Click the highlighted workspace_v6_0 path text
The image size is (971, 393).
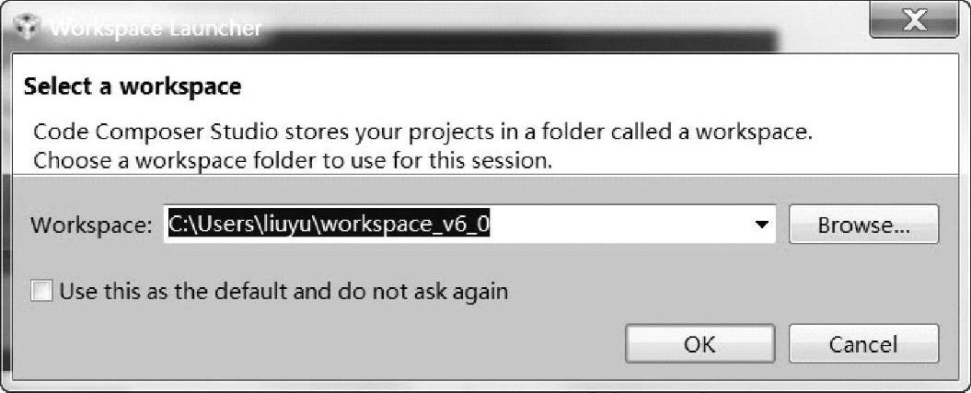(x=403, y=225)
